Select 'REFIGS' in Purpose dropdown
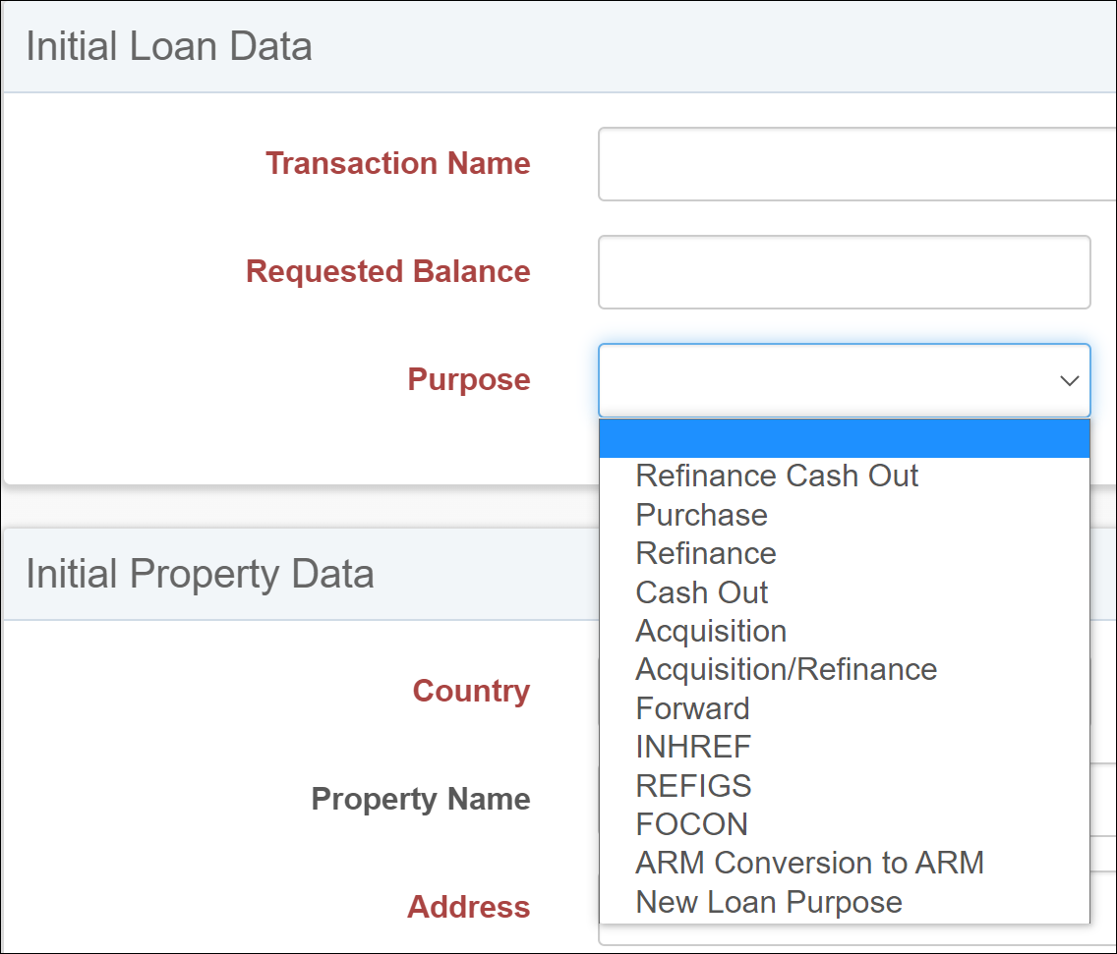 coord(693,786)
